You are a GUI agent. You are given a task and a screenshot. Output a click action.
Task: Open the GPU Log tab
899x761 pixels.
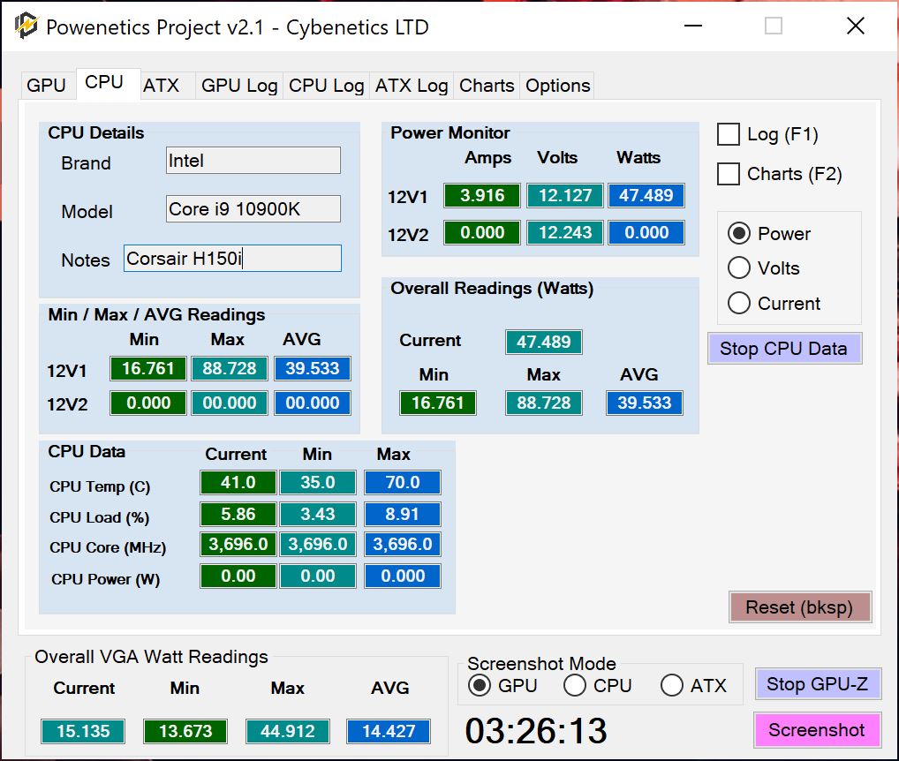(x=239, y=86)
